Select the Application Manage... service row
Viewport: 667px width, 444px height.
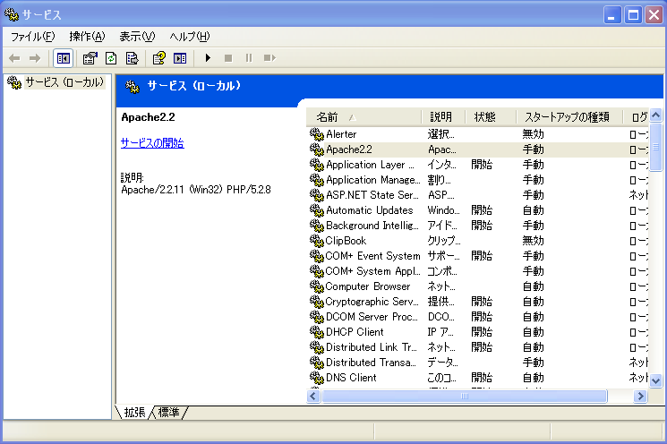[477, 180]
